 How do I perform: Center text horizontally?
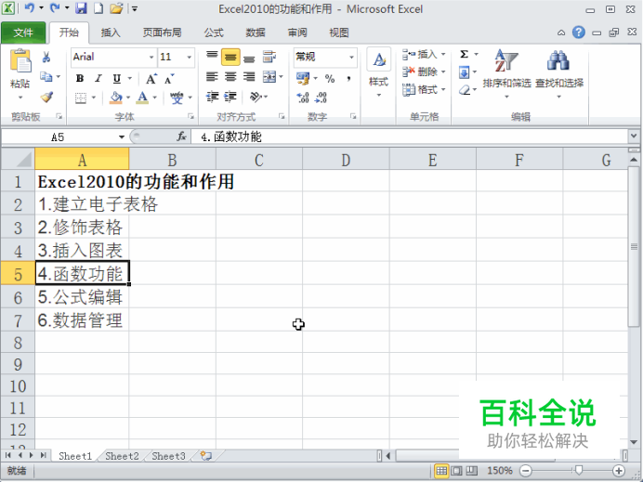tap(230, 77)
